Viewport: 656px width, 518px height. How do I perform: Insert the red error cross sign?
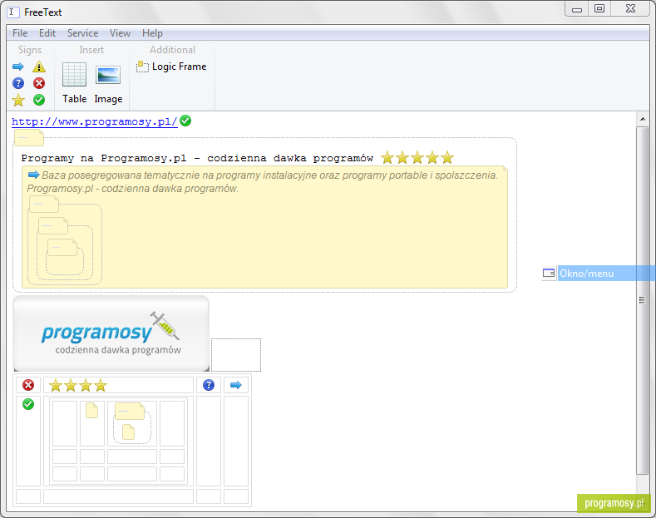click(x=39, y=83)
